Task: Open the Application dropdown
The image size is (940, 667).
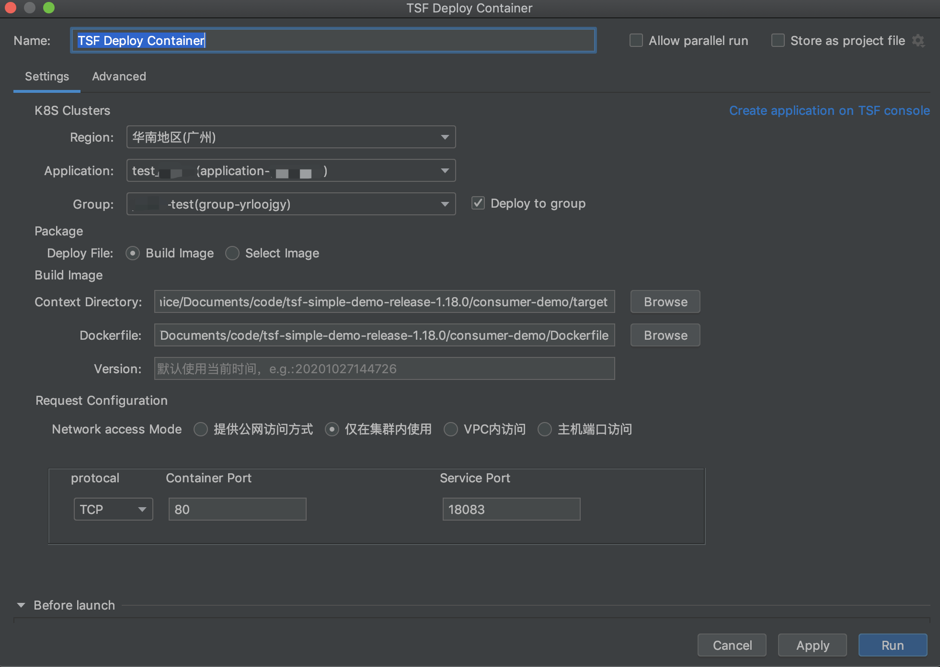Action: [x=291, y=171]
